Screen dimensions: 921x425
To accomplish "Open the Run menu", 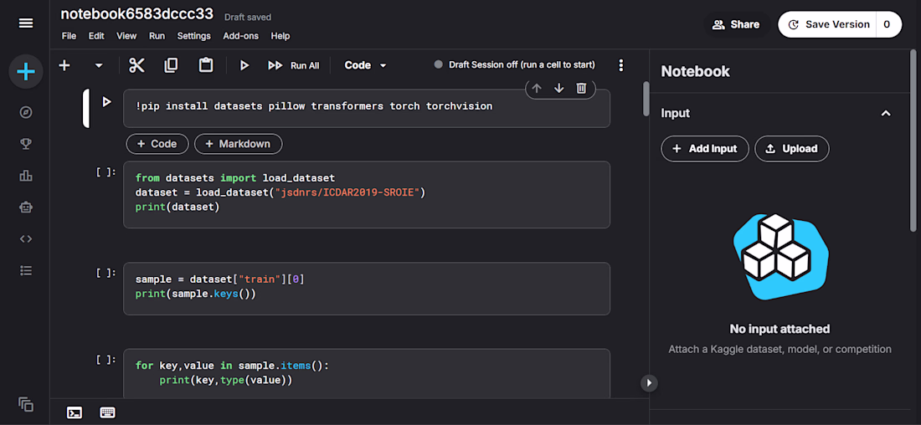I will pos(157,36).
